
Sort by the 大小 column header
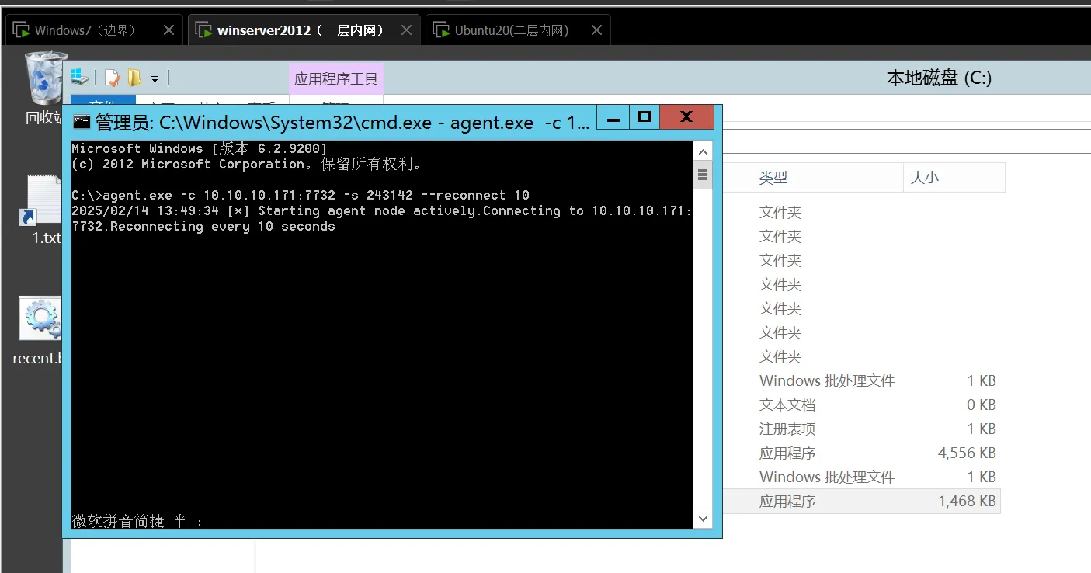[954, 178]
